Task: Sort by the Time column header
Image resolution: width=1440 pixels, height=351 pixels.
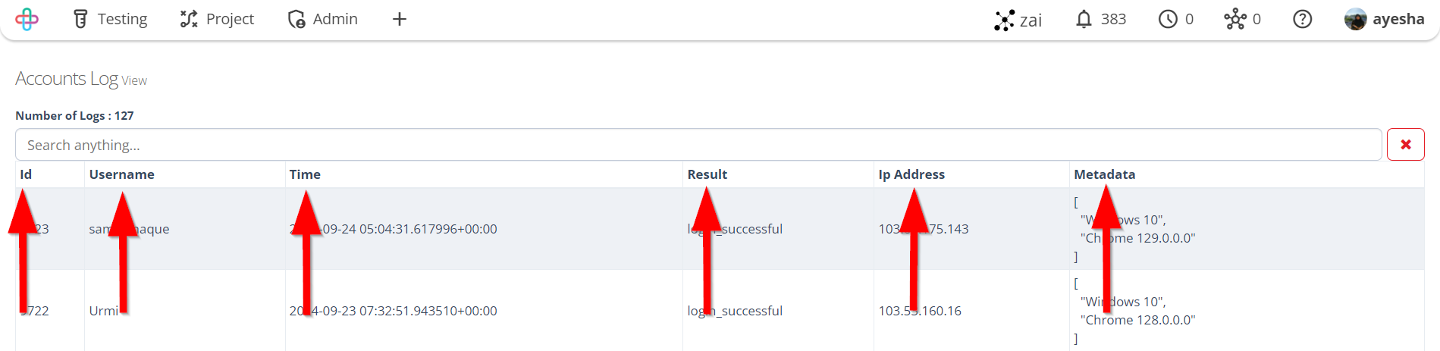Action: (x=305, y=174)
